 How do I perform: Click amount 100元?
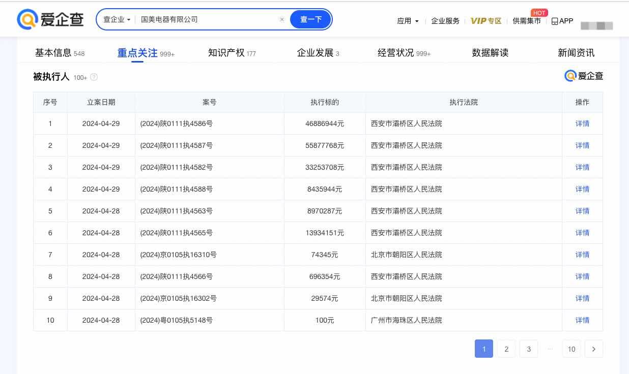pyautogui.click(x=325, y=320)
